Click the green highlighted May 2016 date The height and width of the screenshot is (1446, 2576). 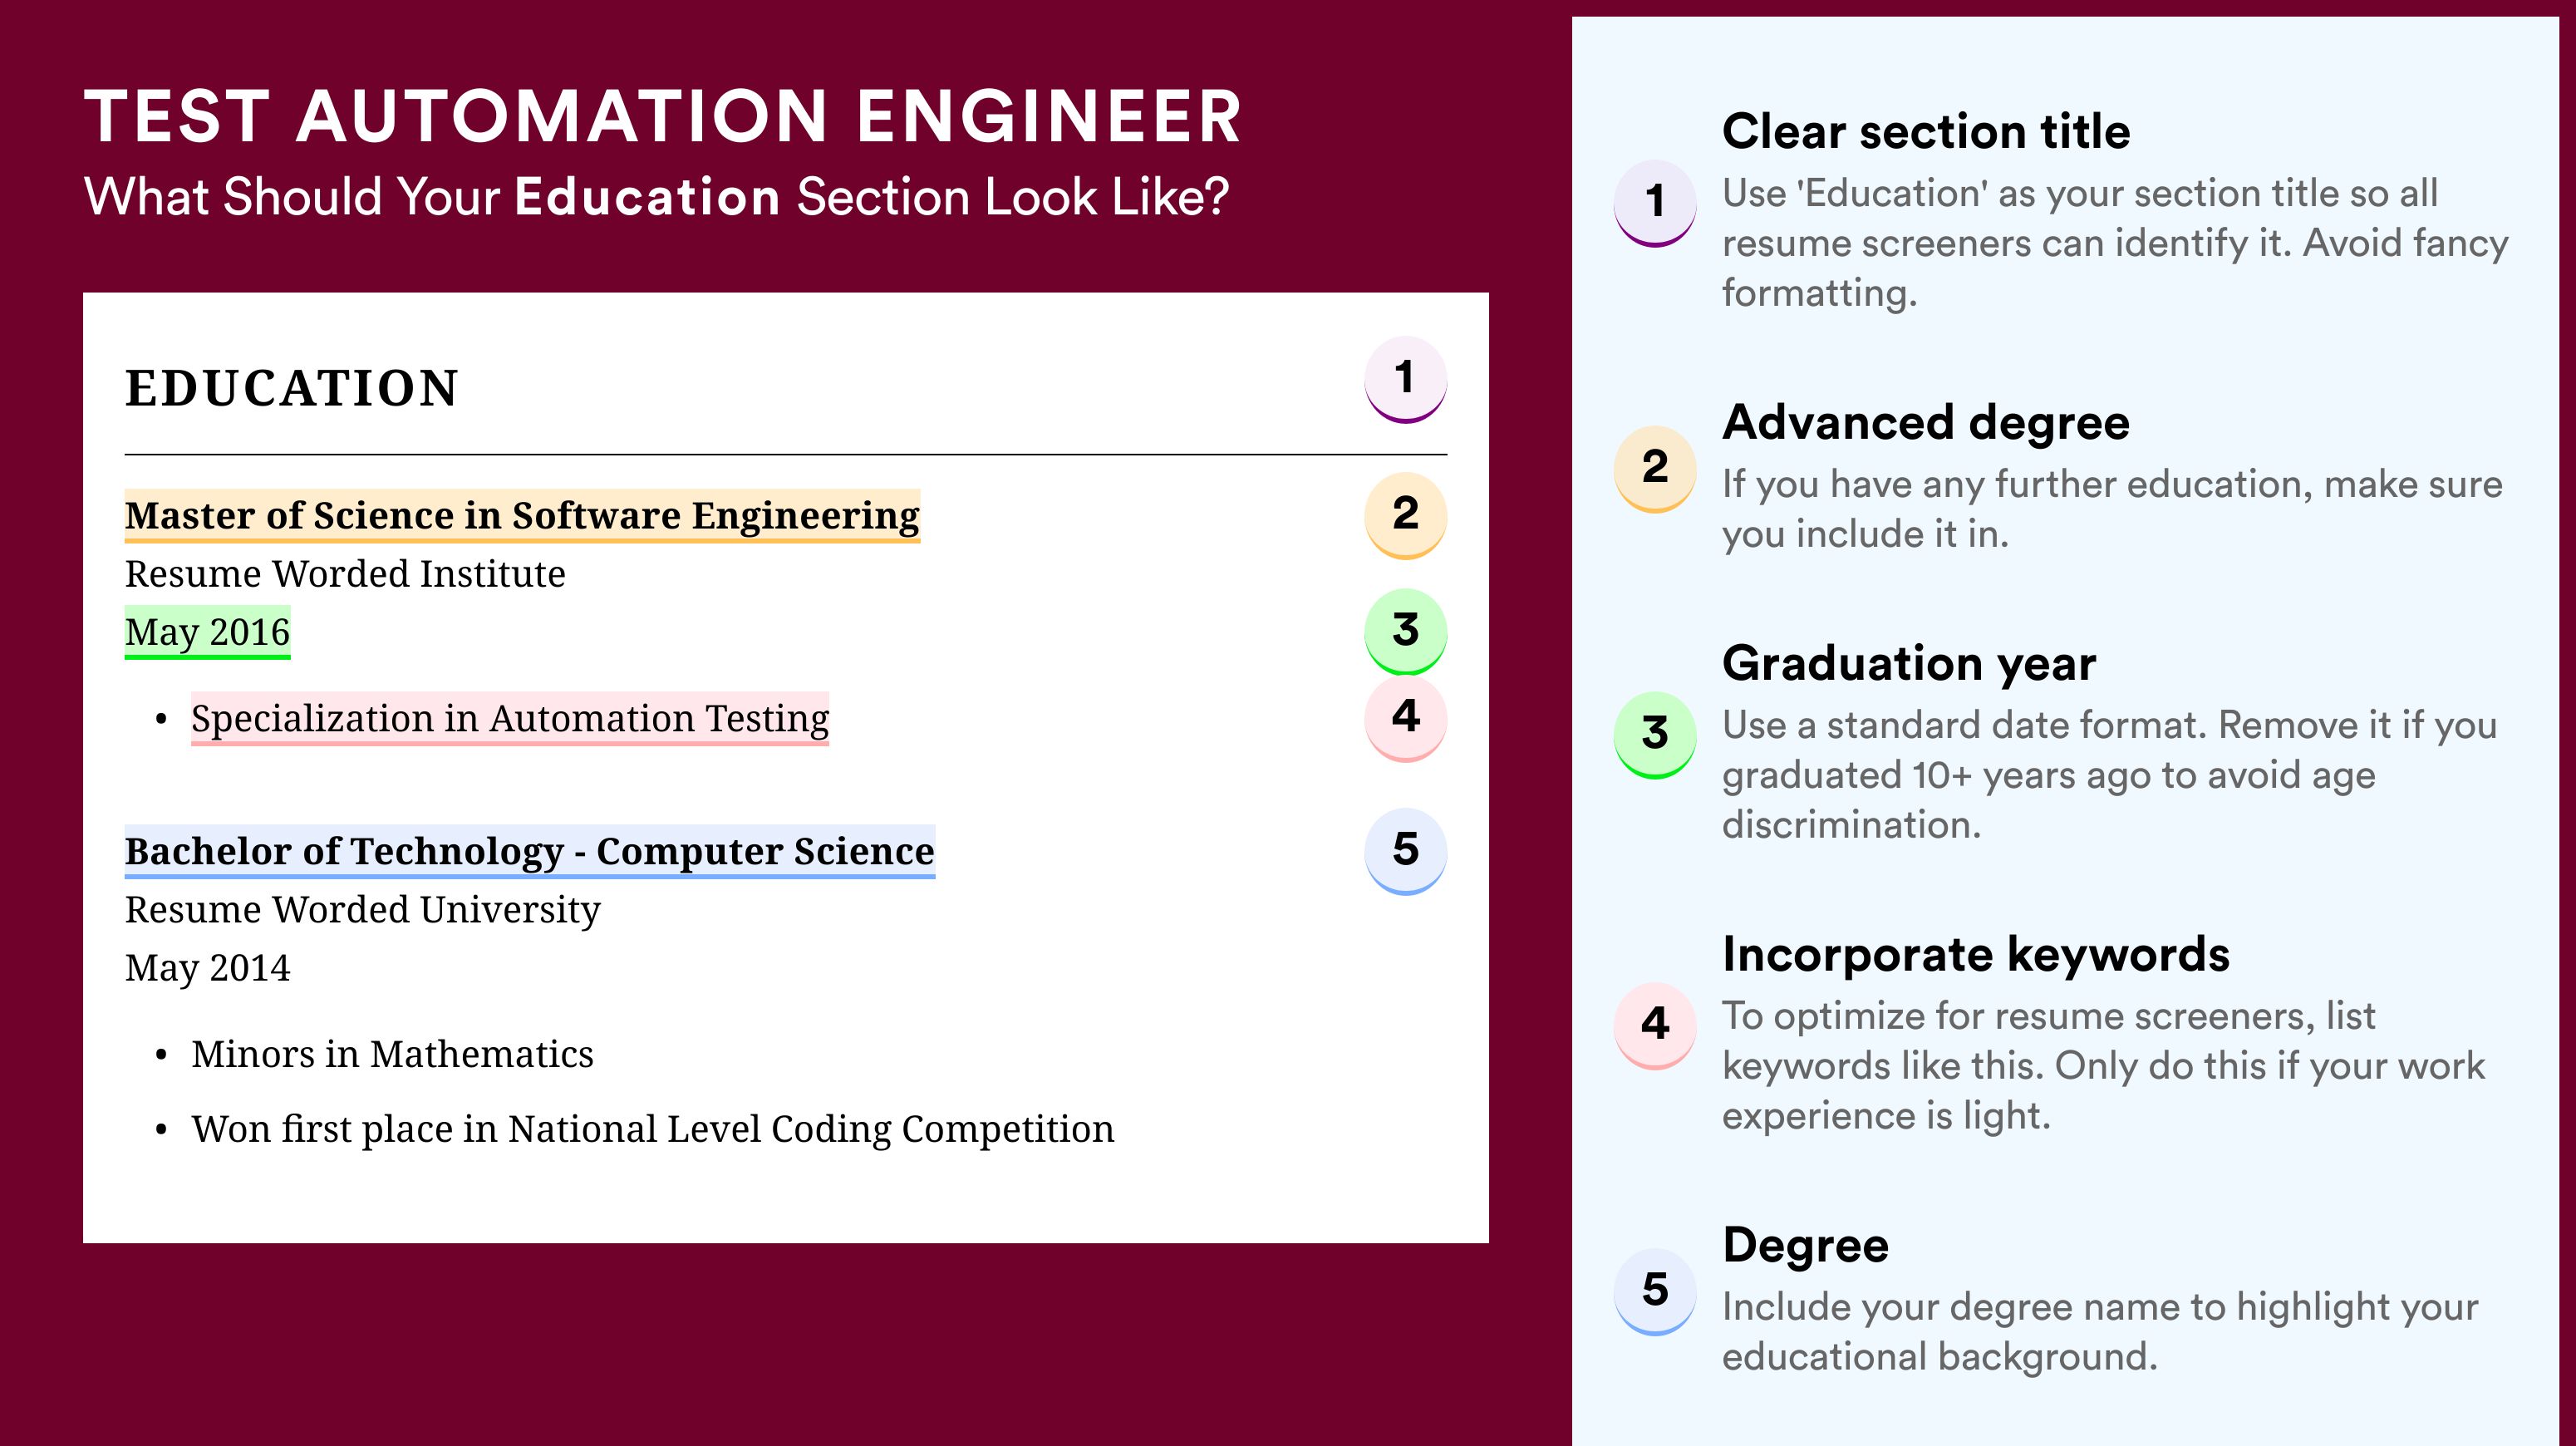point(207,632)
